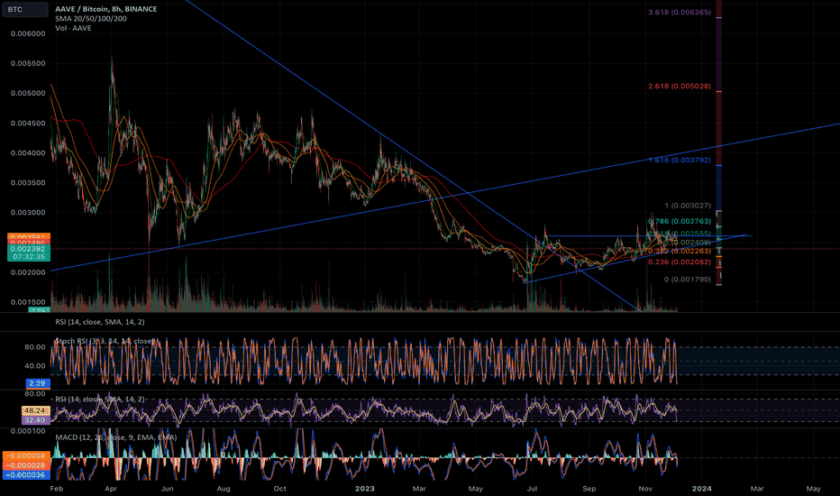Select the Jun label on time axis
This screenshot has height=496, width=840.
pyautogui.click(x=167, y=489)
